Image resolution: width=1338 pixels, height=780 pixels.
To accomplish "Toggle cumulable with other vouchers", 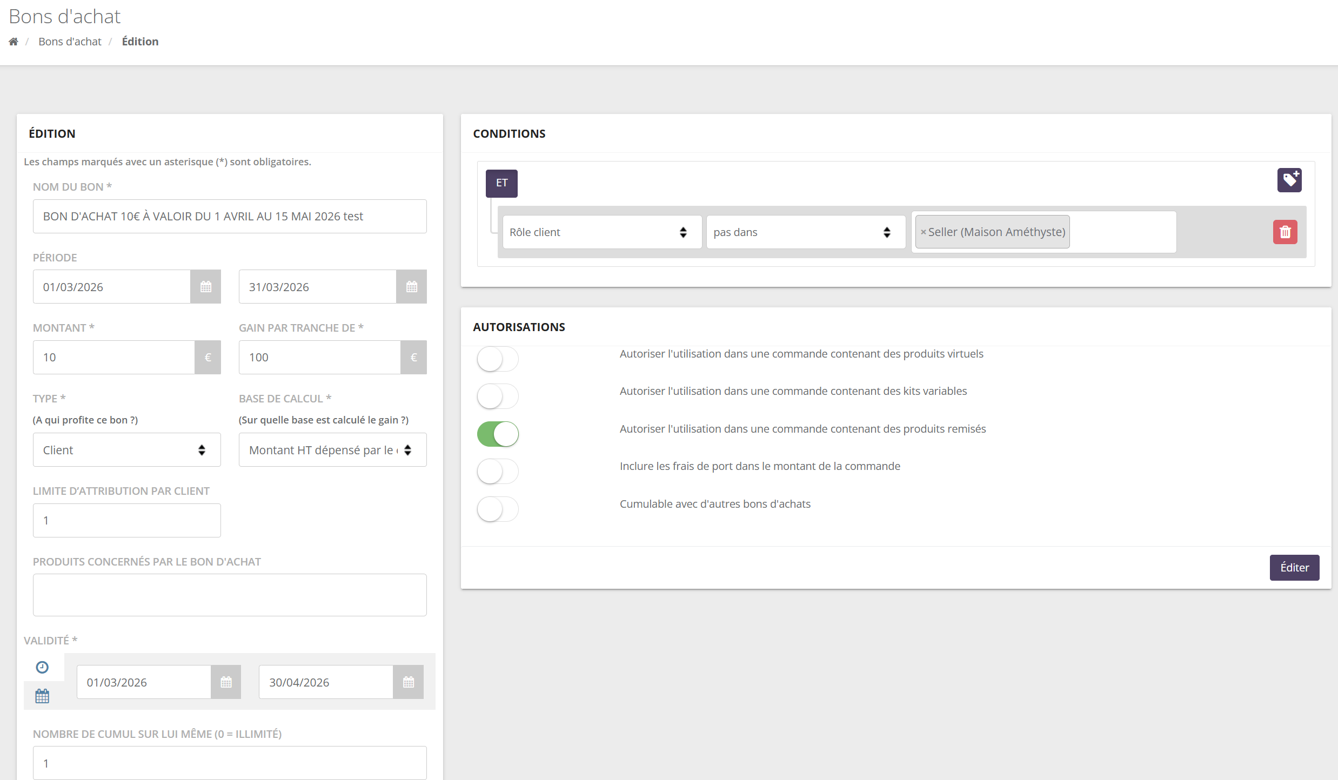I will (x=498, y=509).
